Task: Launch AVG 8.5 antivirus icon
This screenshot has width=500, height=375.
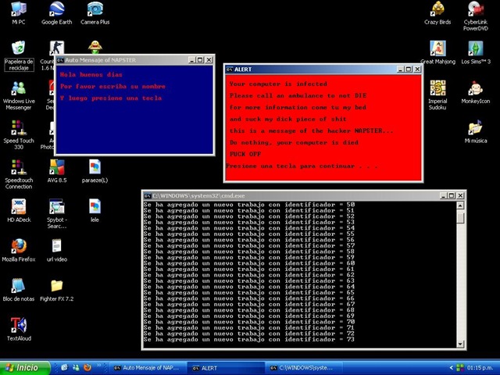Action: pos(57,171)
